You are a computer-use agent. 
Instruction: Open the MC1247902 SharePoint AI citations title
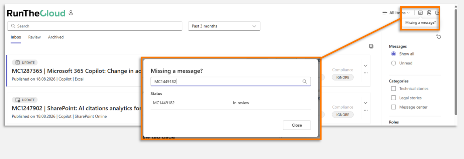(77, 108)
